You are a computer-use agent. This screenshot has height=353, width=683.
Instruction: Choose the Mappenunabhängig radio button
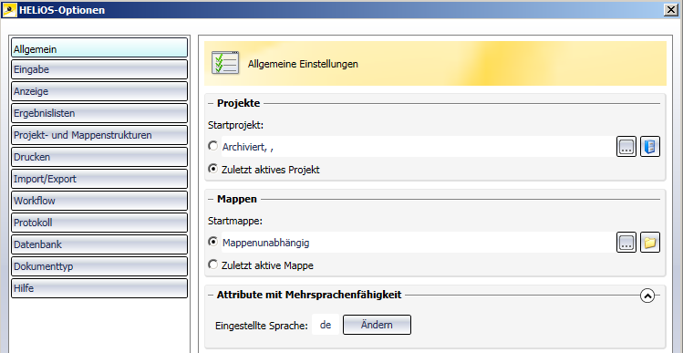(x=213, y=242)
